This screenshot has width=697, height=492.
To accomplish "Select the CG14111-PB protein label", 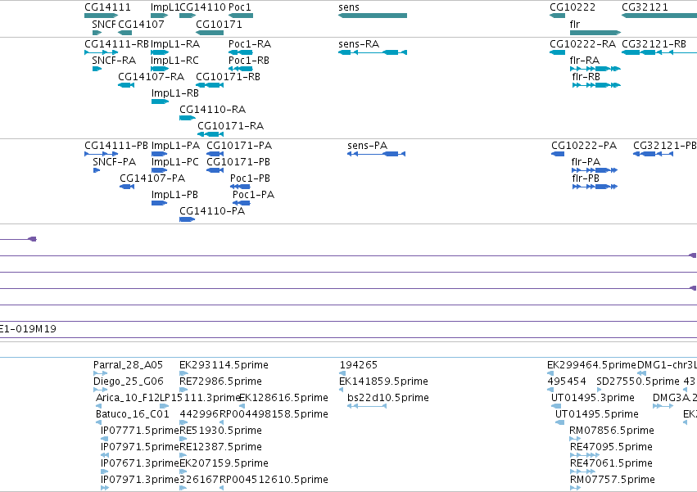I will pos(116,146).
